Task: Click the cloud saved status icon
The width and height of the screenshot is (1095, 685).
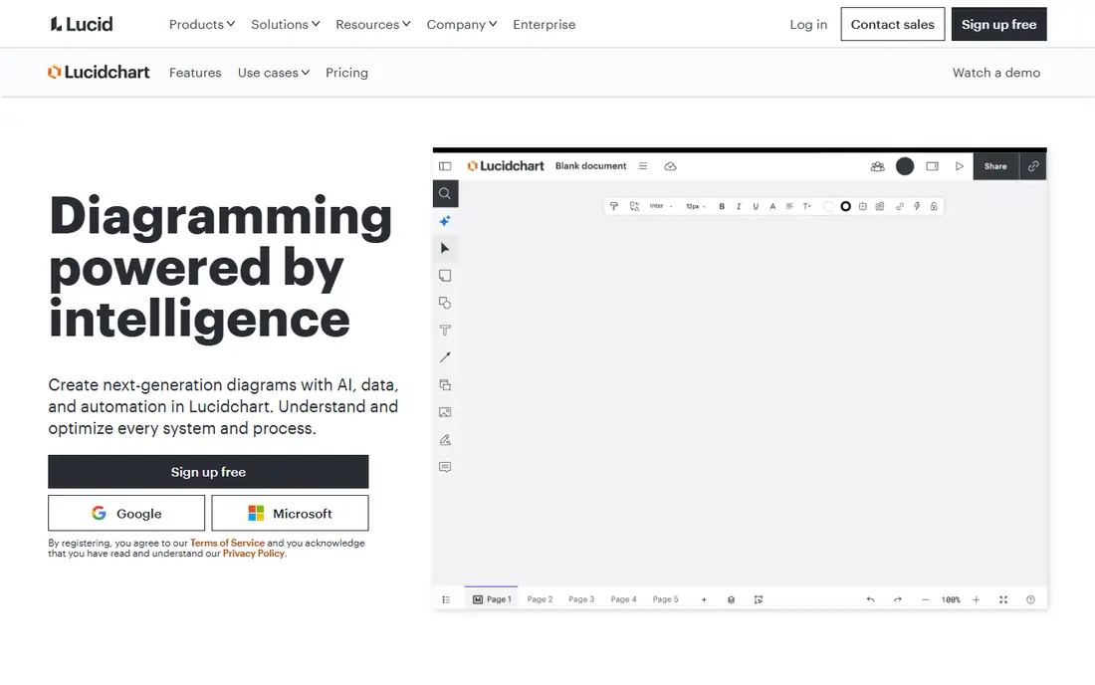Action: (670, 166)
